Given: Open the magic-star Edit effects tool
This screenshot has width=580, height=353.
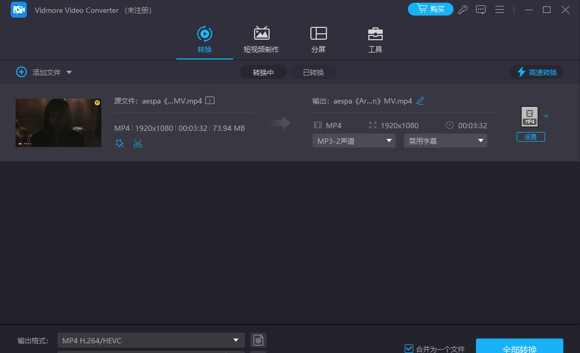Looking at the screenshot, I should coord(120,143).
